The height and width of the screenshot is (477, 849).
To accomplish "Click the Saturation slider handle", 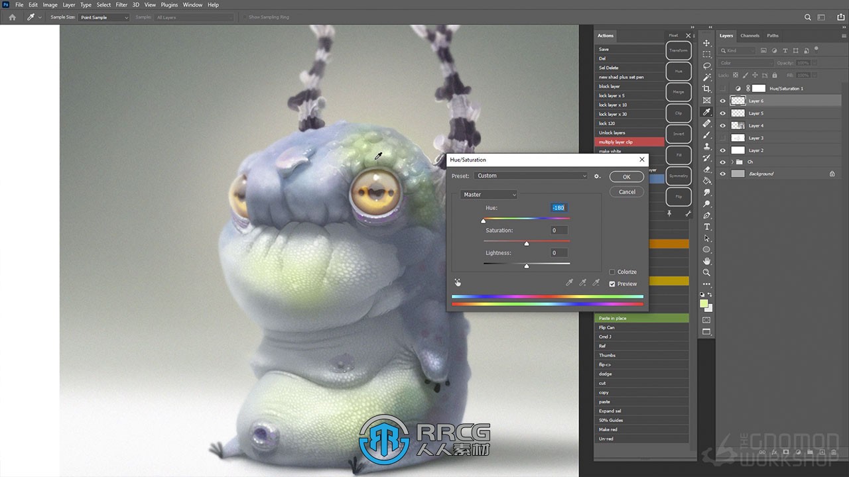I will click(527, 244).
